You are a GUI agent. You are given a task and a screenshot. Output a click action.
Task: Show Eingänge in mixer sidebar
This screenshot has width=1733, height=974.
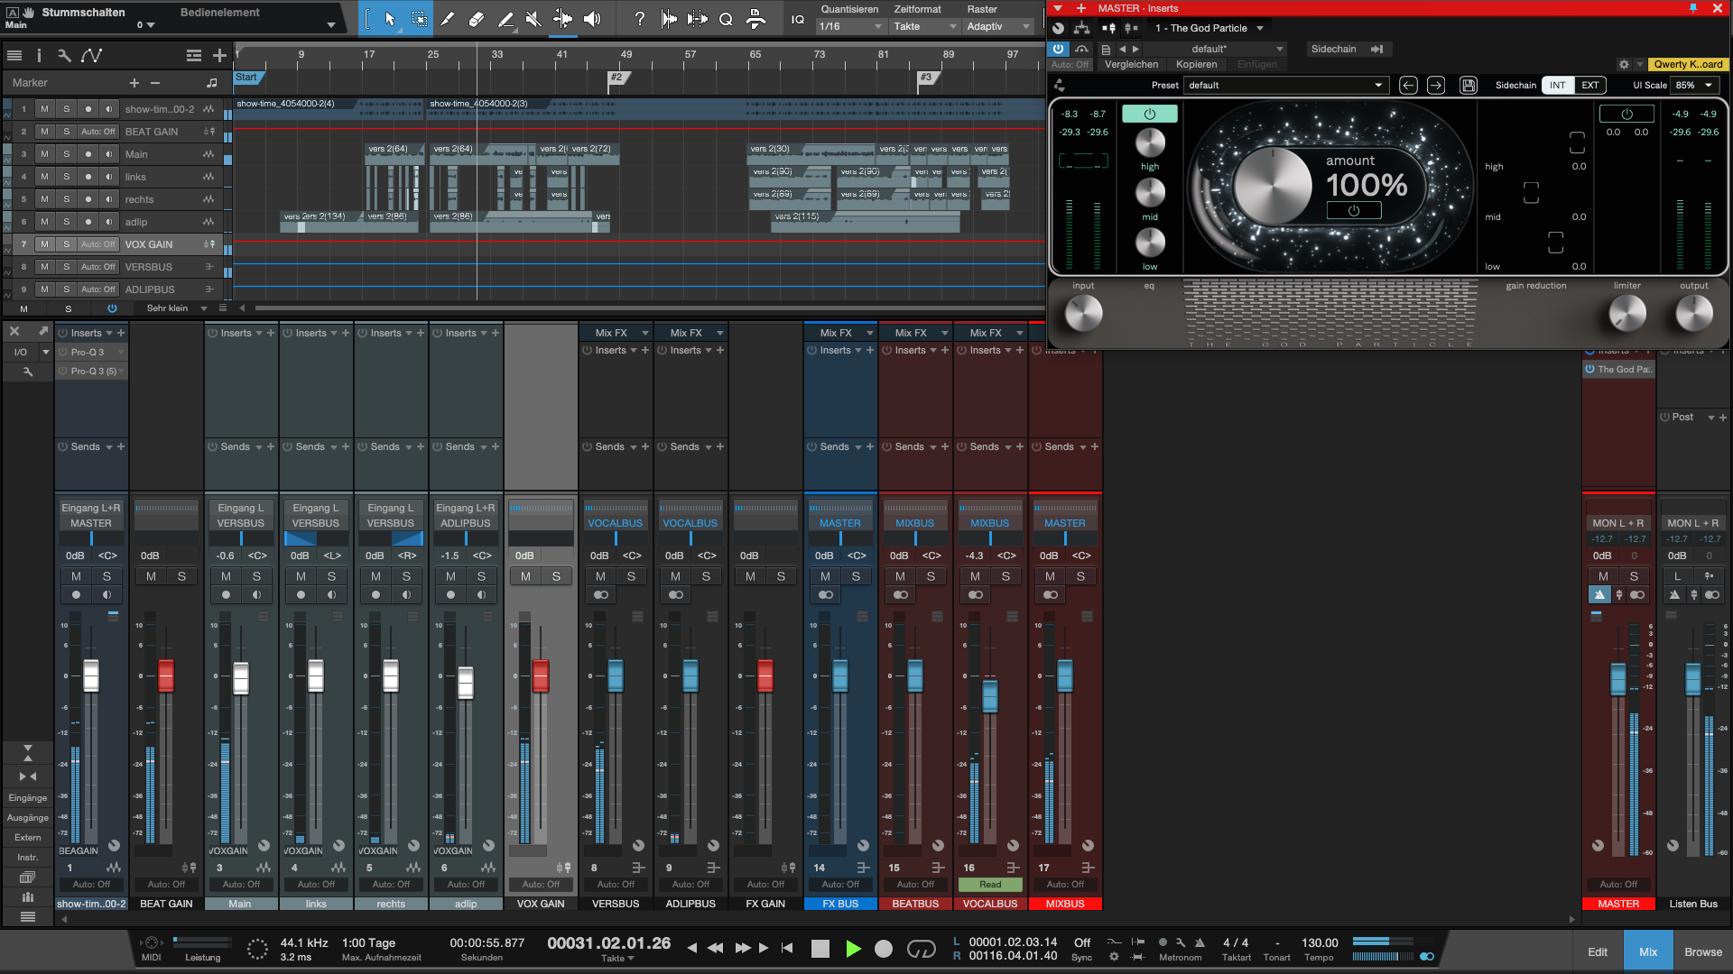pyautogui.click(x=28, y=797)
